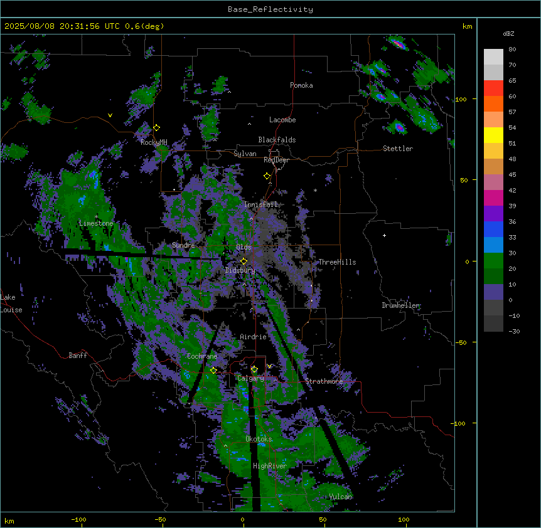The image size is (541, 528).
Task: Pick the light gray 70–80 dBZ swatch
Action: pyautogui.click(x=493, y=57)
